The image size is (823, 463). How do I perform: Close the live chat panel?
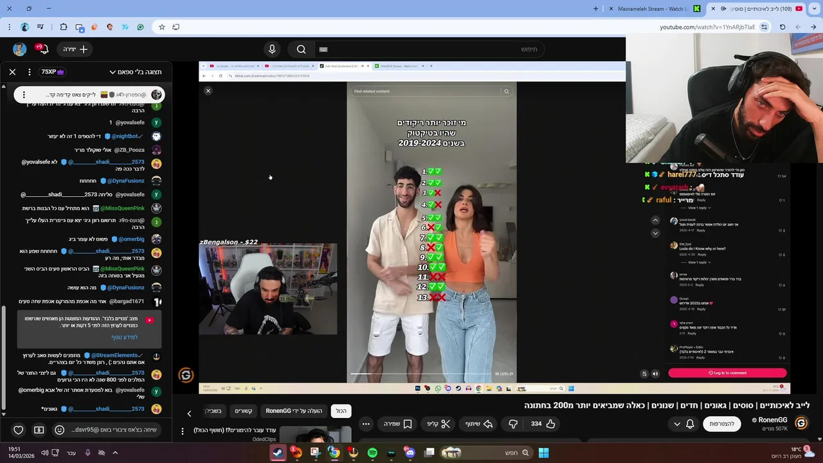(12, 72)
